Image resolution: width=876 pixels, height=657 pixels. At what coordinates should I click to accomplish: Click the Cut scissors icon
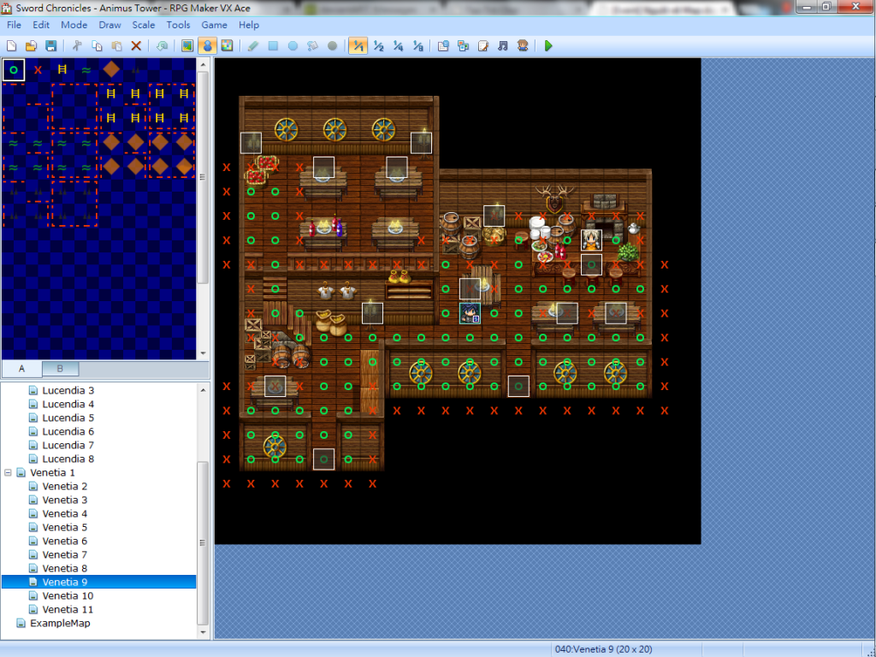(77, 46)
